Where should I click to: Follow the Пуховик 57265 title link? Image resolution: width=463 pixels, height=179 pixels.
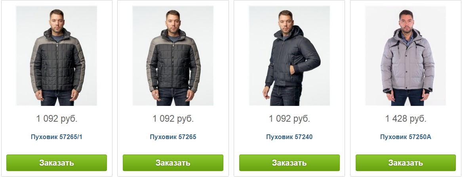point(173,137)
